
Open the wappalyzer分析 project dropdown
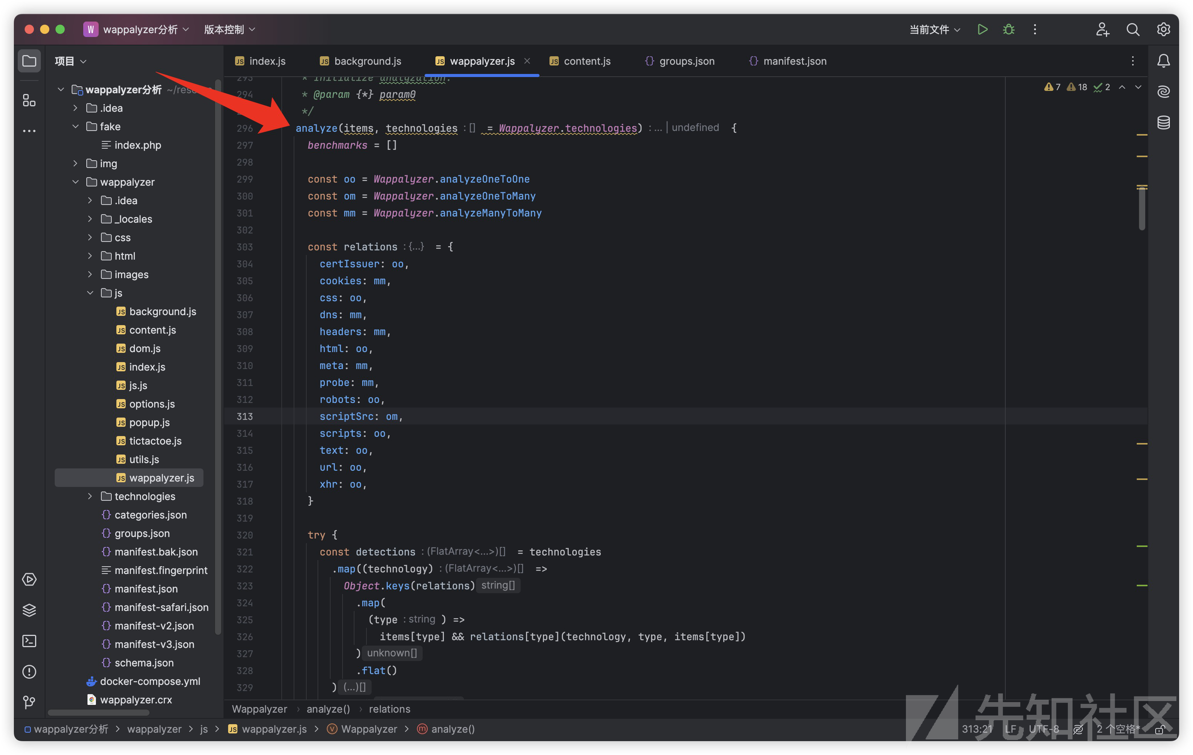pyautogui.click(x=136, y=29)
